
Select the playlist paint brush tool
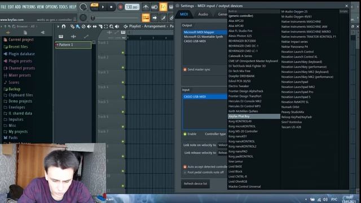point(78,27)
